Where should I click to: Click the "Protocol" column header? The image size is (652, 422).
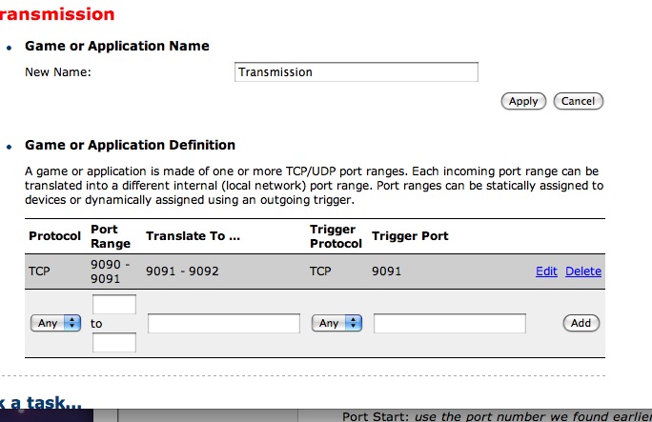[x=54, y=236]
